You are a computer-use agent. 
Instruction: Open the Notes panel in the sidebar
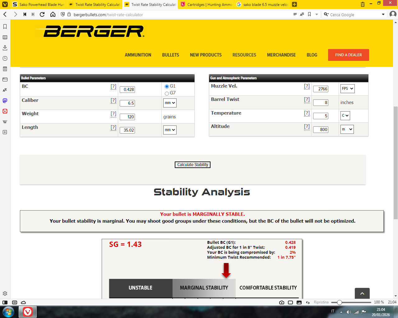[x=5, y=69]
